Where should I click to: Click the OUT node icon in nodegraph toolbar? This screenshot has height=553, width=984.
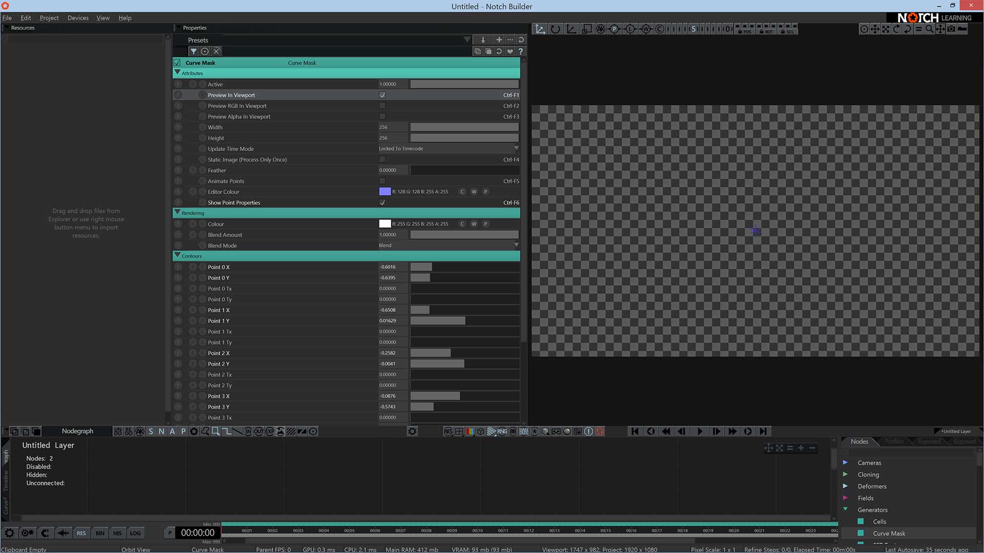259,432
